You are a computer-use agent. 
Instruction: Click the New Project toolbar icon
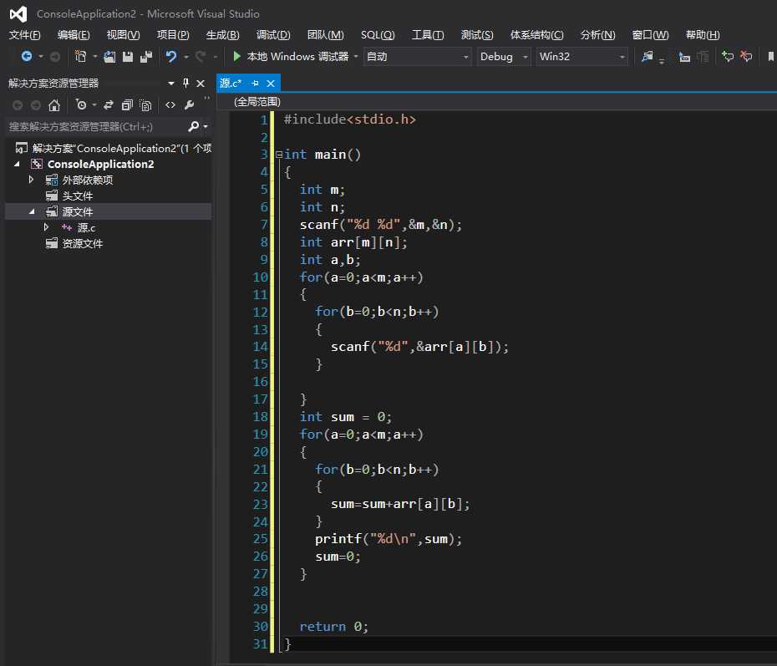pos(80,57)
